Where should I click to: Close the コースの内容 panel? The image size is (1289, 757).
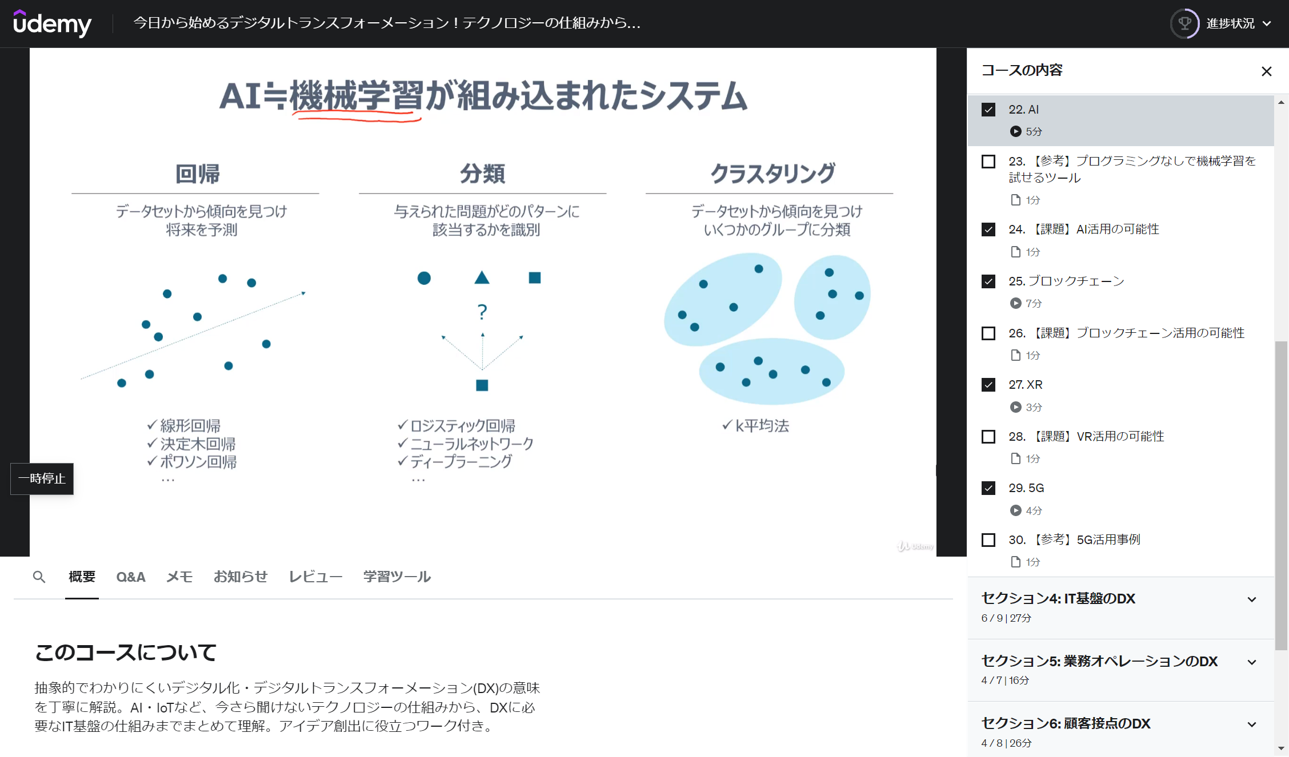1267,71
